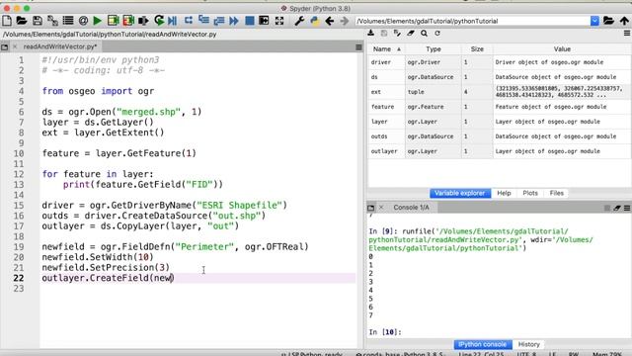Viewport: 632px width, 356px height.
Task: Select the Console 1/A tab
Action: tap(411, 208)
